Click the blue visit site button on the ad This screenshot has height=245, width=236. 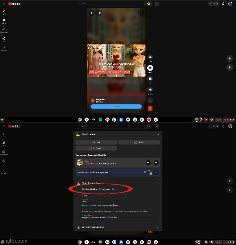pyautogui.click(x=116, y=107)
